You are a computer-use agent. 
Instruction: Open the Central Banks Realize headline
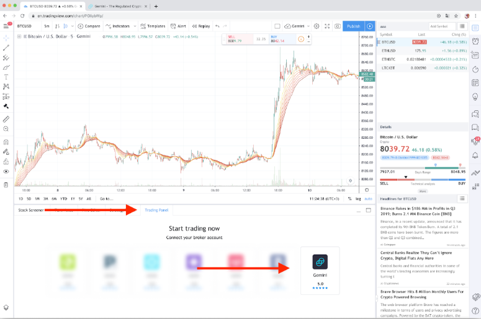(x=416, y=255)
